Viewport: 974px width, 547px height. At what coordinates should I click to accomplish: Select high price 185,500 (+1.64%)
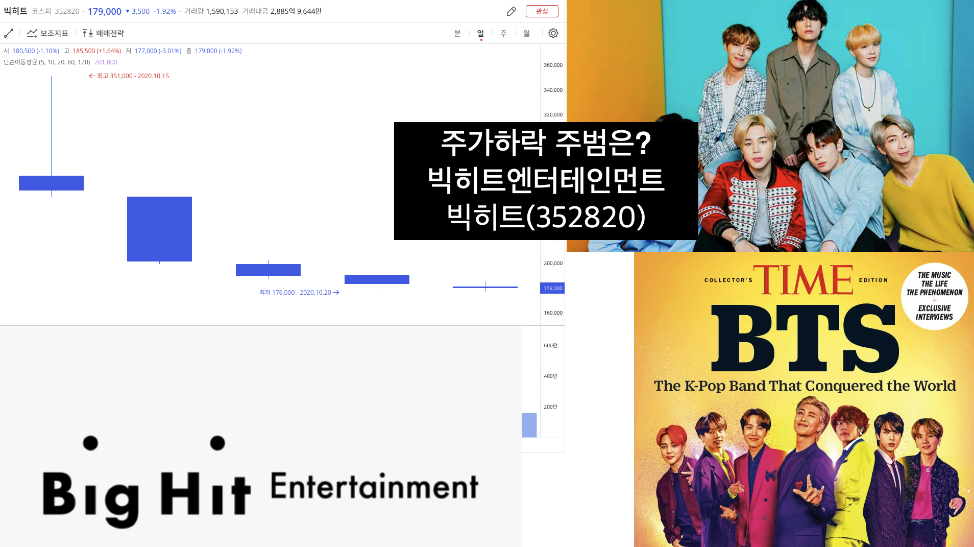(96, 51)
